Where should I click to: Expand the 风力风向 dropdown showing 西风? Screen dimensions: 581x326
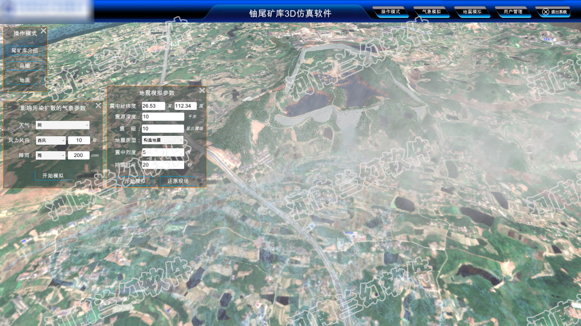pyautogui.click(x=51, y=140)
